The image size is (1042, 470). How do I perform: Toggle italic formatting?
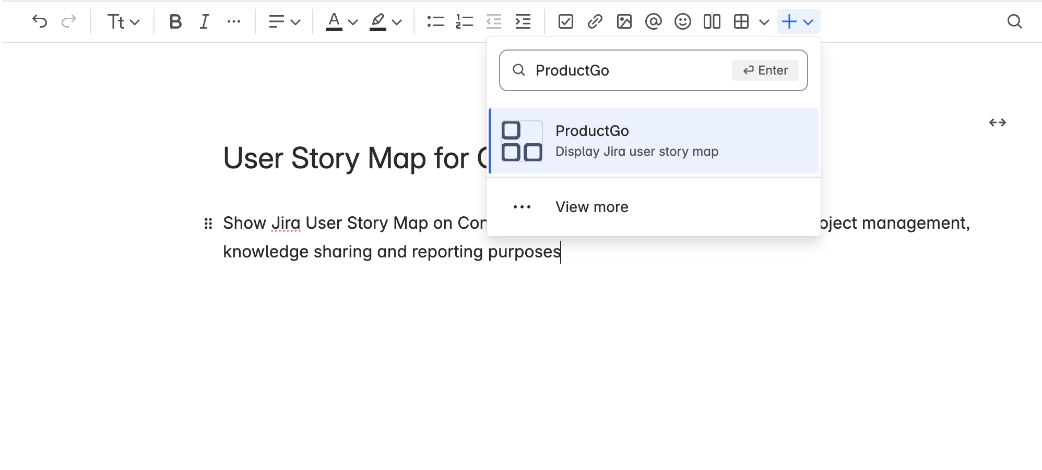pos(204,21)
